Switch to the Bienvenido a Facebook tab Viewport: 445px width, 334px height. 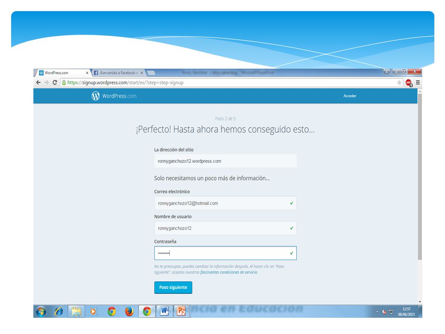[x=118, y=73]
